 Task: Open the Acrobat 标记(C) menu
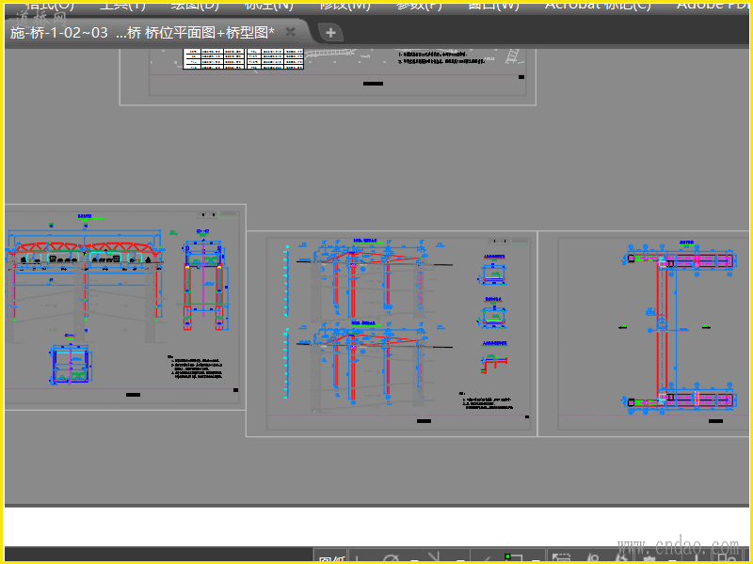point(598,6)
